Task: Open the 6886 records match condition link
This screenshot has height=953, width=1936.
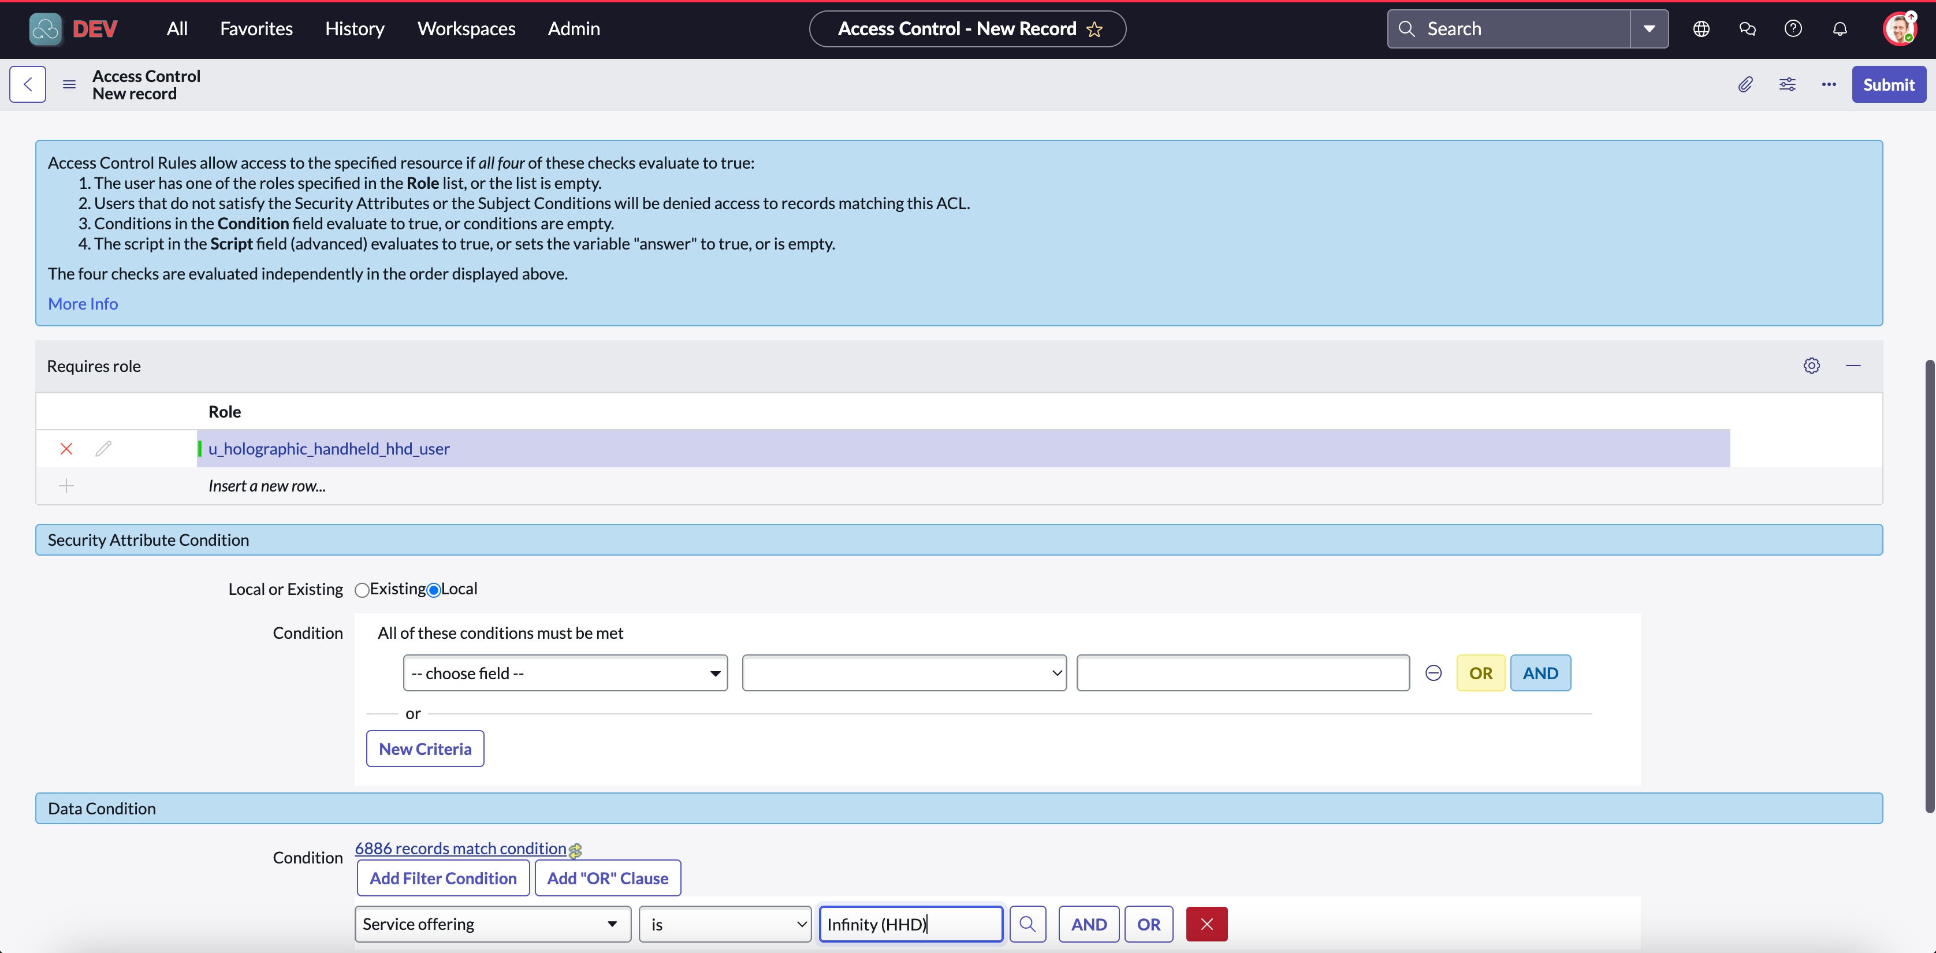Action: tap(461, 848)
